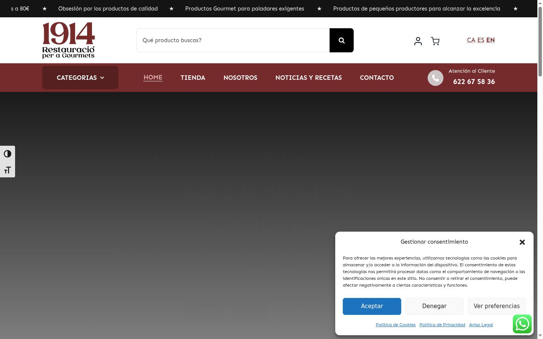The width and height of the screenshot is (543, 339).
Task: Click Ver preferencias button
Action: pos(497,306)
